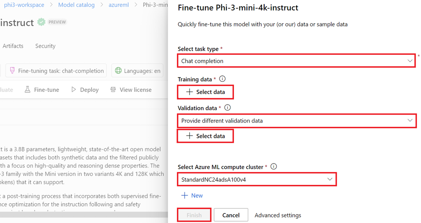This screenshot has height=223, width=421.
Task: Click the Training data info icon
Action: (x=223, y=79)
